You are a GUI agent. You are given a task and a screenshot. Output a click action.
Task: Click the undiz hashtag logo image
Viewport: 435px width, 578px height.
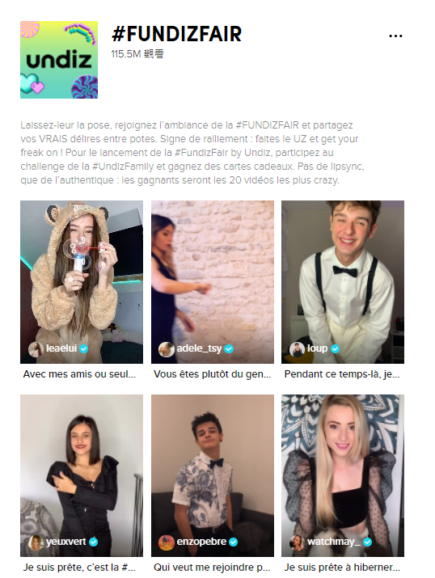[59, 60]
